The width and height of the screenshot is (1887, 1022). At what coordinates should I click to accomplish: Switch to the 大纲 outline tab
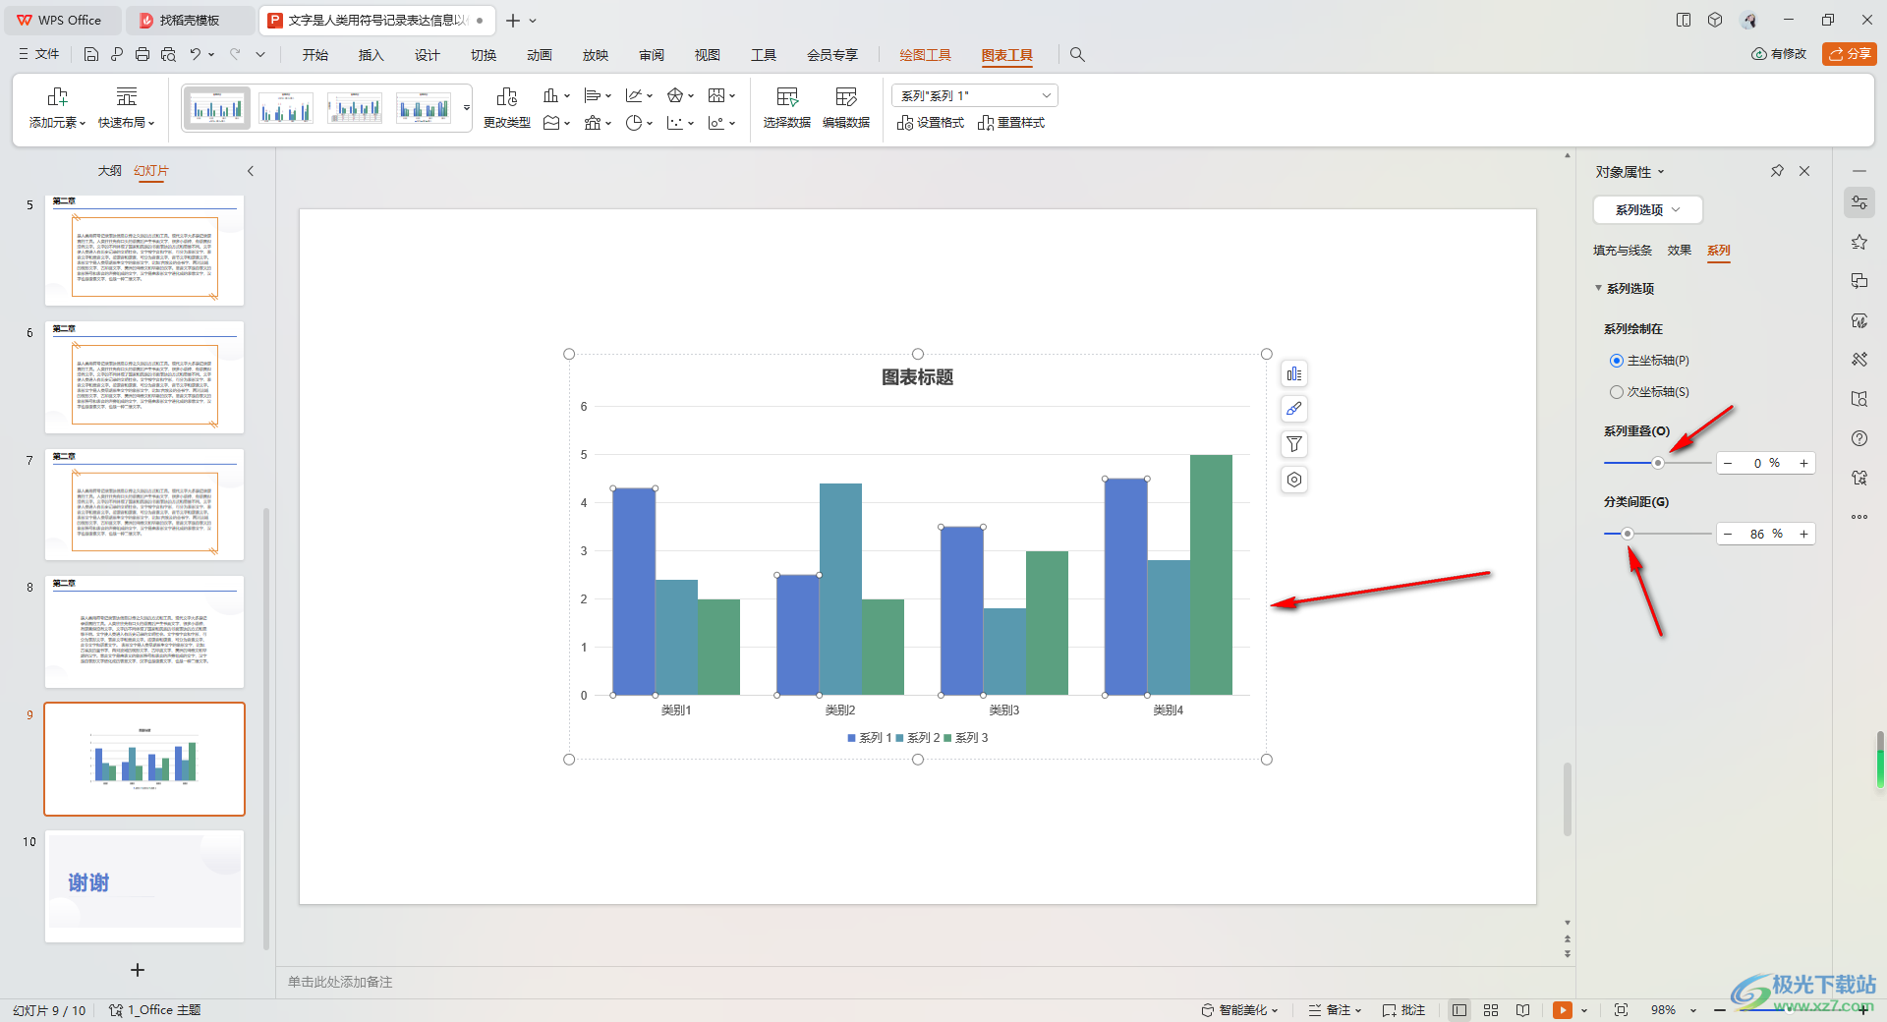[x=109, y=171]
